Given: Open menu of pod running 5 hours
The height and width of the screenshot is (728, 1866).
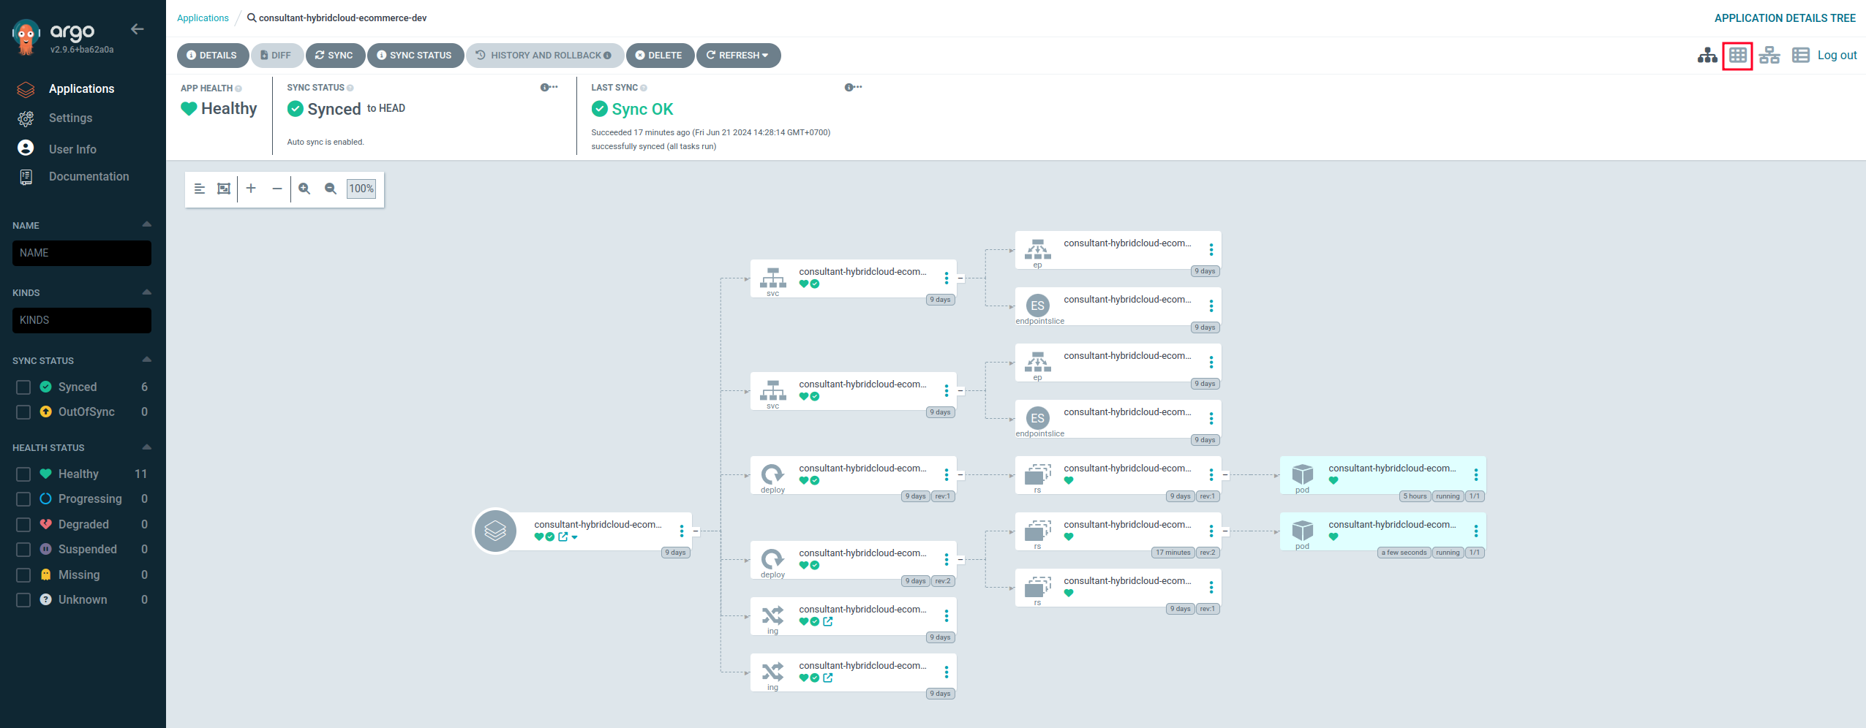Looking at the screenshot, I should point(1476,475).
